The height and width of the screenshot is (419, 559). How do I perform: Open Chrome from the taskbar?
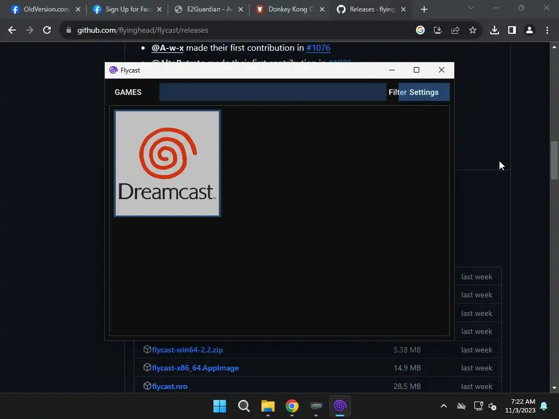click(292, 406)
